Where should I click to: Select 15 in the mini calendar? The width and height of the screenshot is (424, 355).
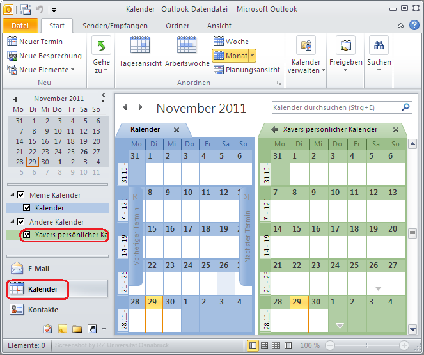tap(33, 141)
